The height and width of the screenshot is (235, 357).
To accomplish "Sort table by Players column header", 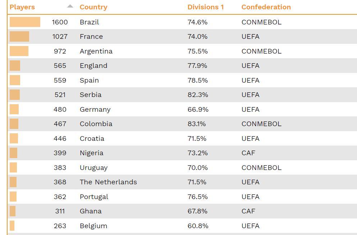I will pos(22,7).
